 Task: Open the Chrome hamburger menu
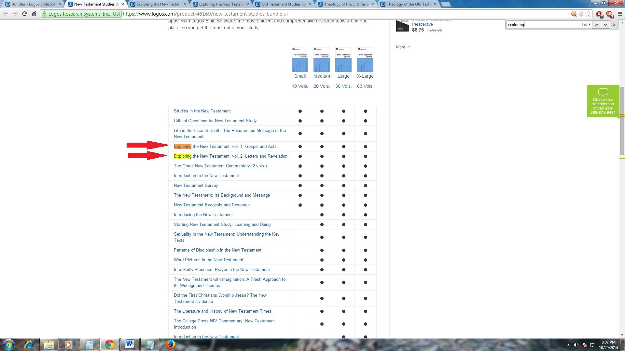coord(620,14)
